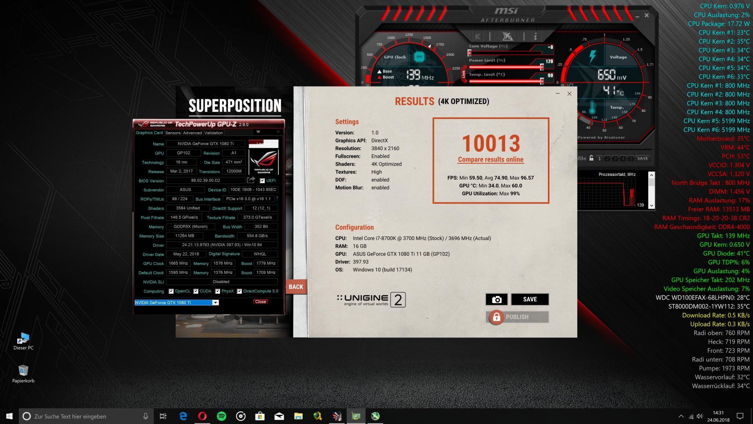Open File Explorer from taskbar
This screenshot has width=753, height=424.
pyautogui.click(x=298, y=416)
